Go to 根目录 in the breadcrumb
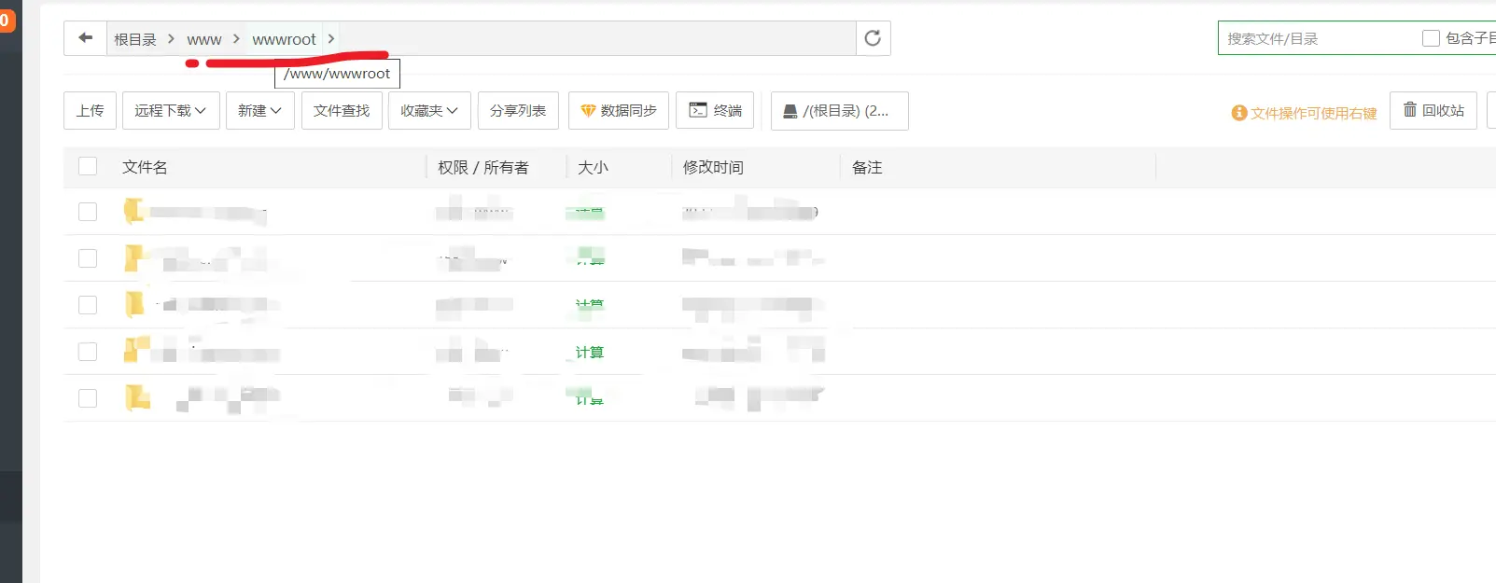Screen dimensions: 1496x583 (x=135, y=39)
